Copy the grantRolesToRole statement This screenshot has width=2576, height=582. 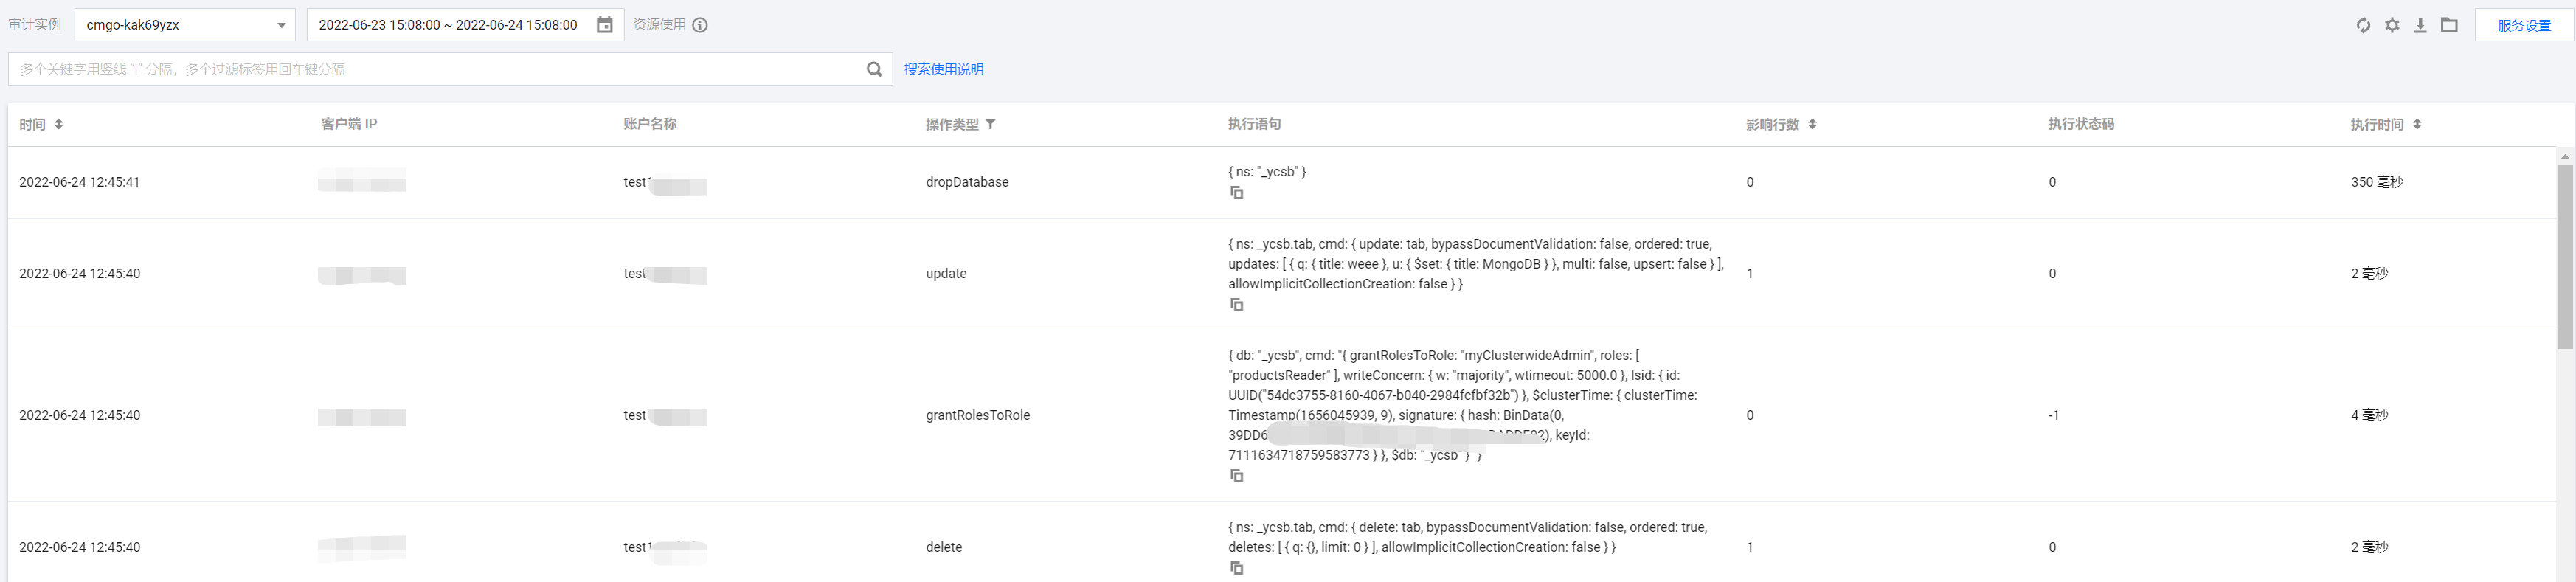click(1237, 476)
